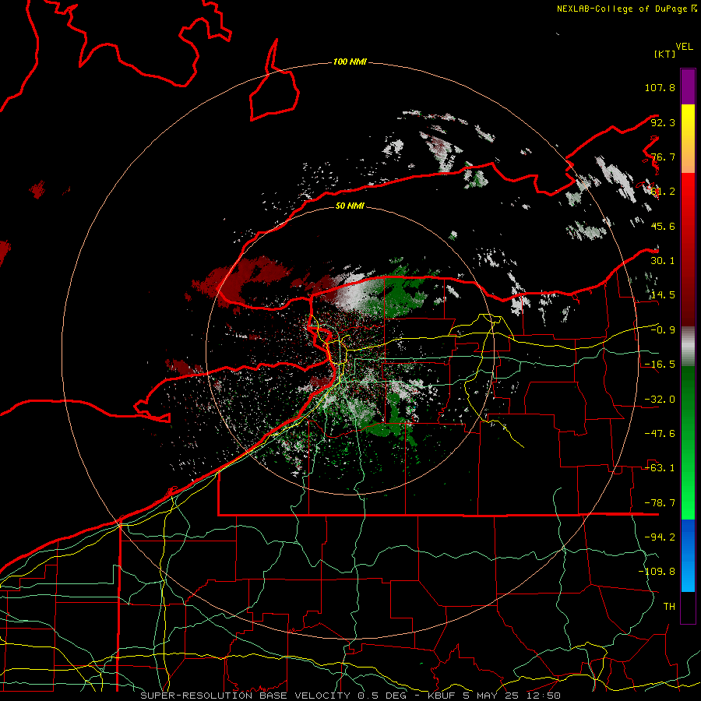Click the -109.8 velocity scale value
This screenshot has width=701, height=701.
(x=657, y=572)
